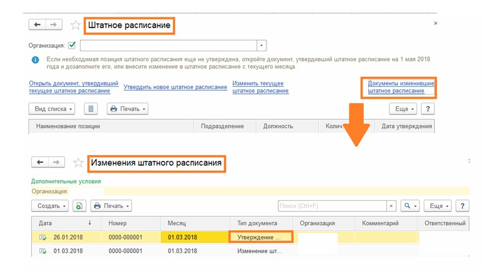The image size is (483, 270).
Task: Open Документы изменившие штатное расписание link
Action: [401, 87]
